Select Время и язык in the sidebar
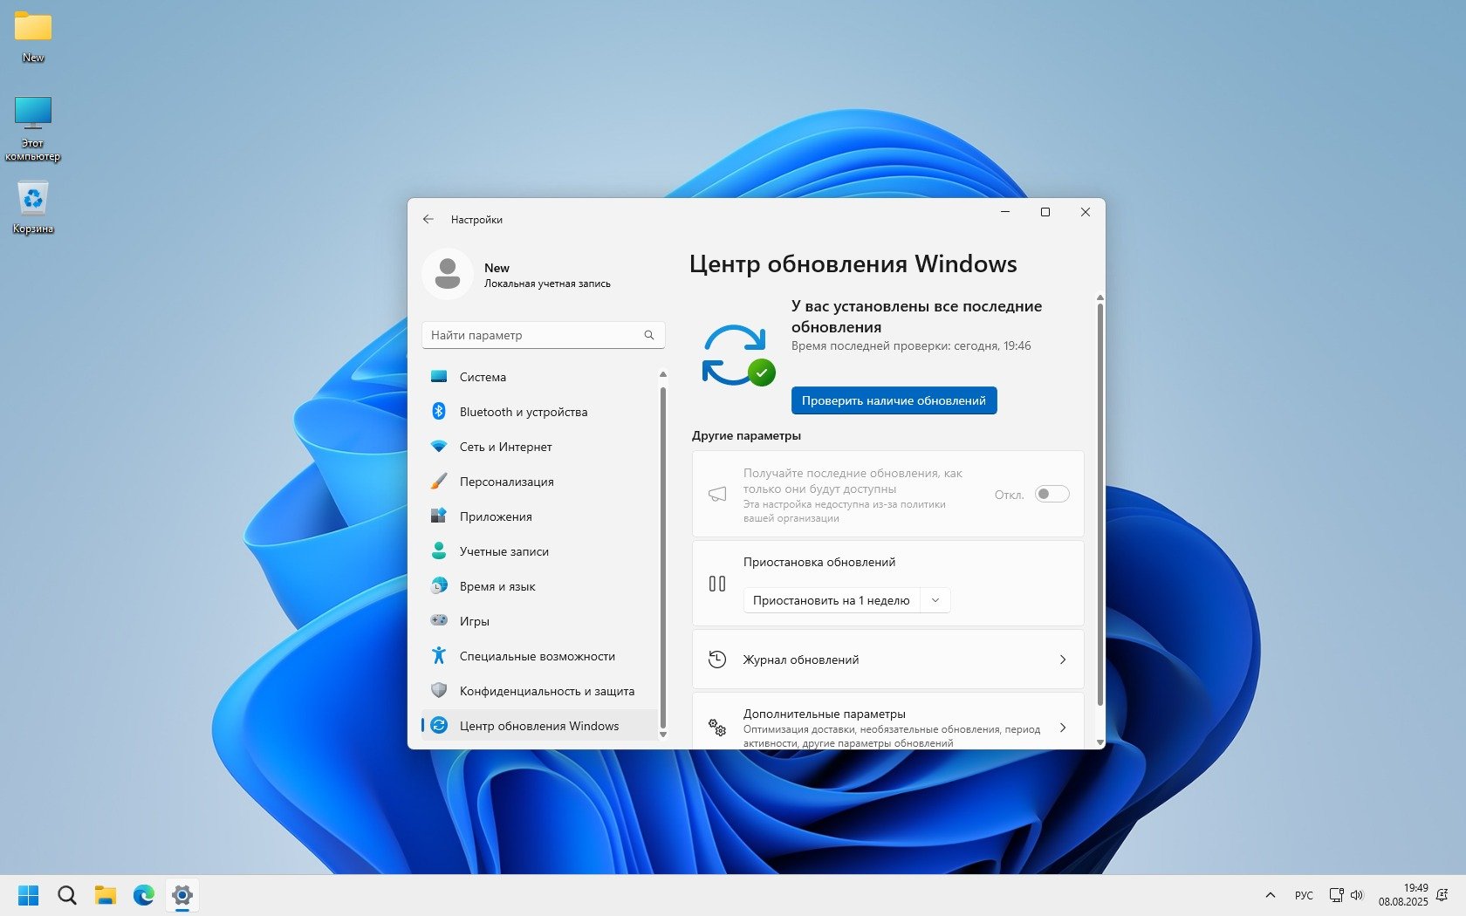 (x=539, y=586)
